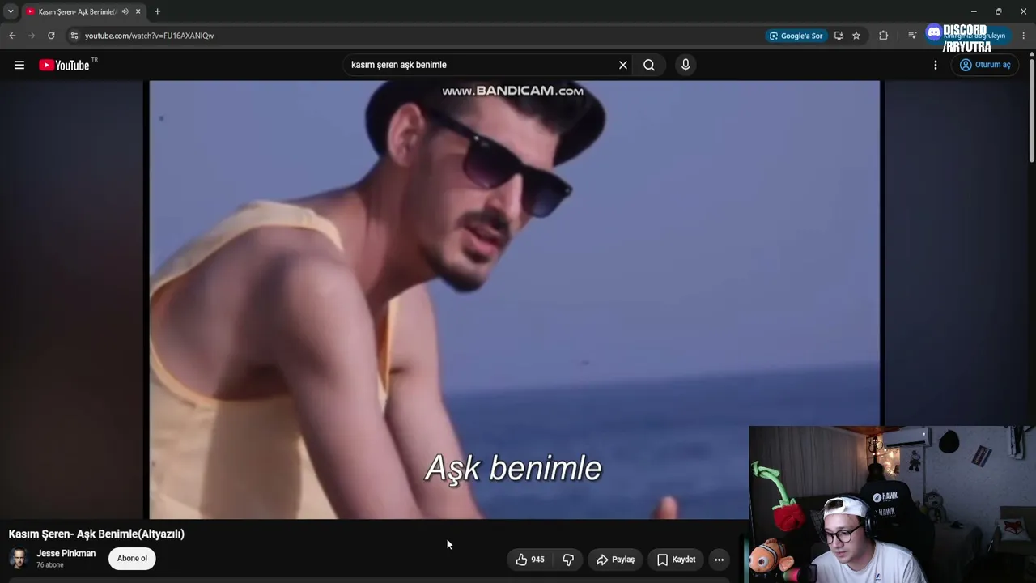Bookmark this page with the star

tap(856, 36)
